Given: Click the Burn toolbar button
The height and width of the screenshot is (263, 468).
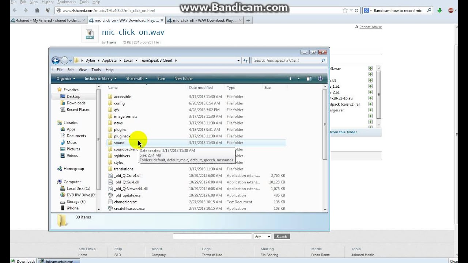Looking at the screenshot, I should (x=161, y=79).
